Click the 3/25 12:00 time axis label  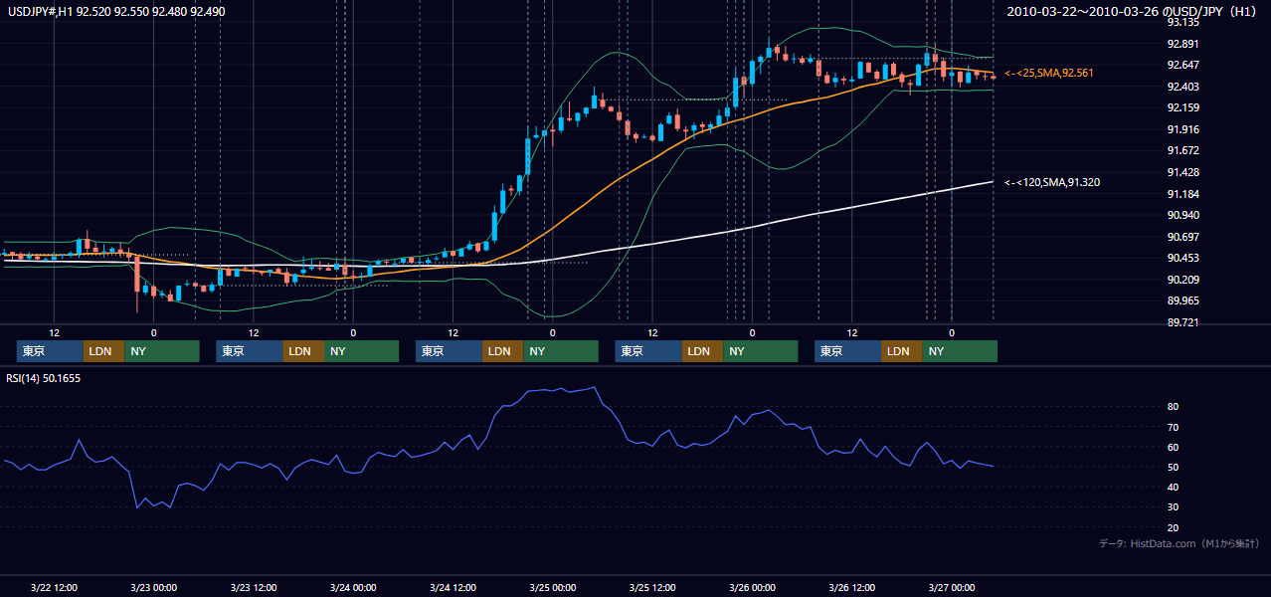(x=652, y=588)
